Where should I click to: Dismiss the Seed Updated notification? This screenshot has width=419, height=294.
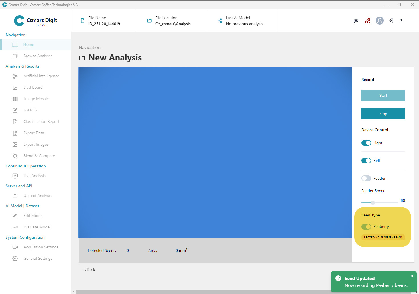coord(412,276)
